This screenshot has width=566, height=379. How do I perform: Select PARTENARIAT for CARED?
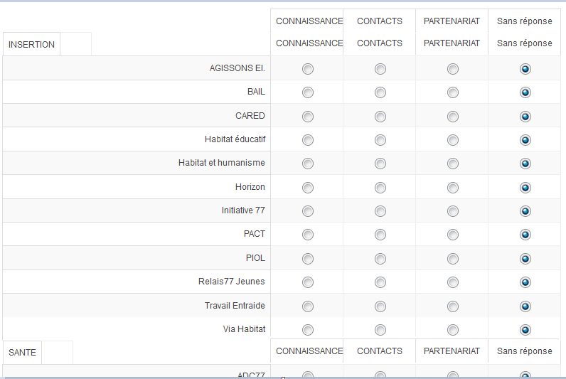[453, 117]
